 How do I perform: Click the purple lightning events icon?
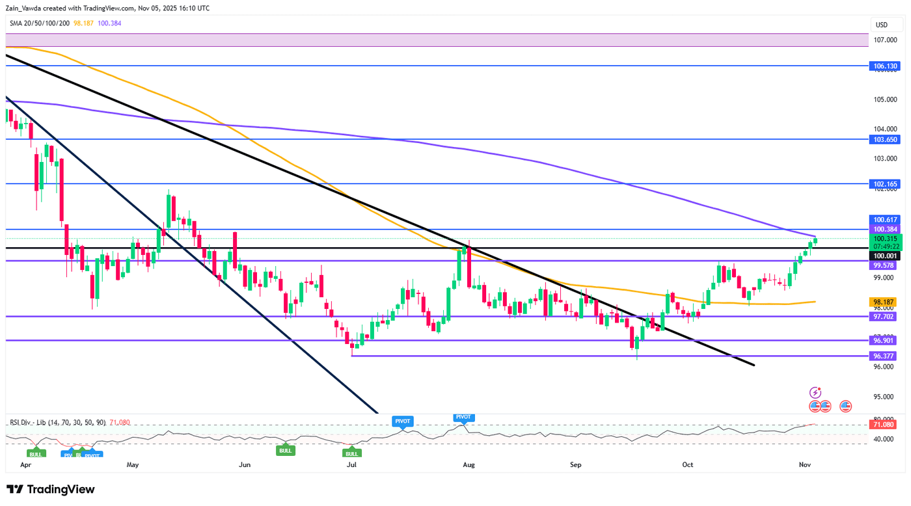[x=815, y=392]
